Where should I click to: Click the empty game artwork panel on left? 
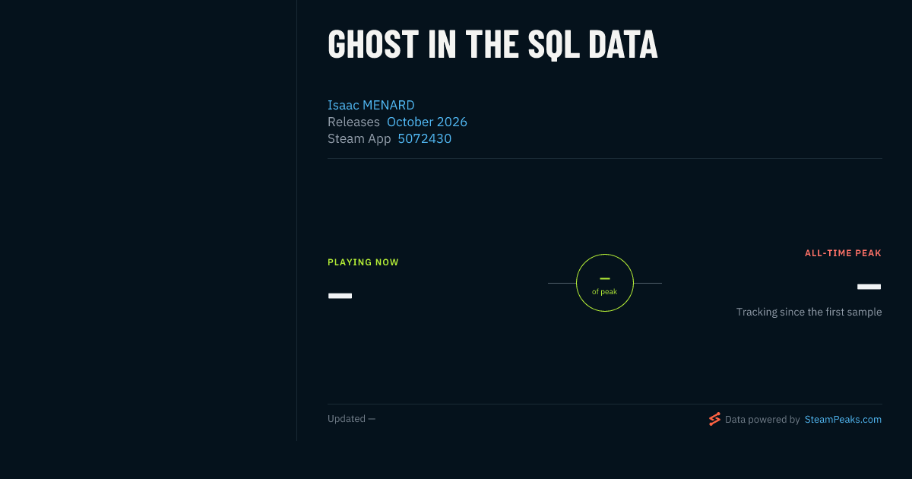(148, 220)
